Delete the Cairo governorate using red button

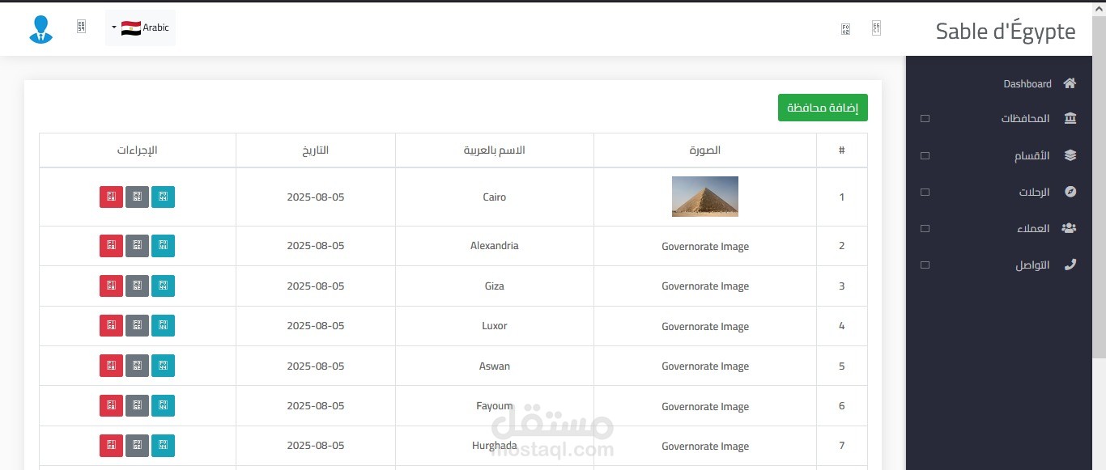point(111,197)
